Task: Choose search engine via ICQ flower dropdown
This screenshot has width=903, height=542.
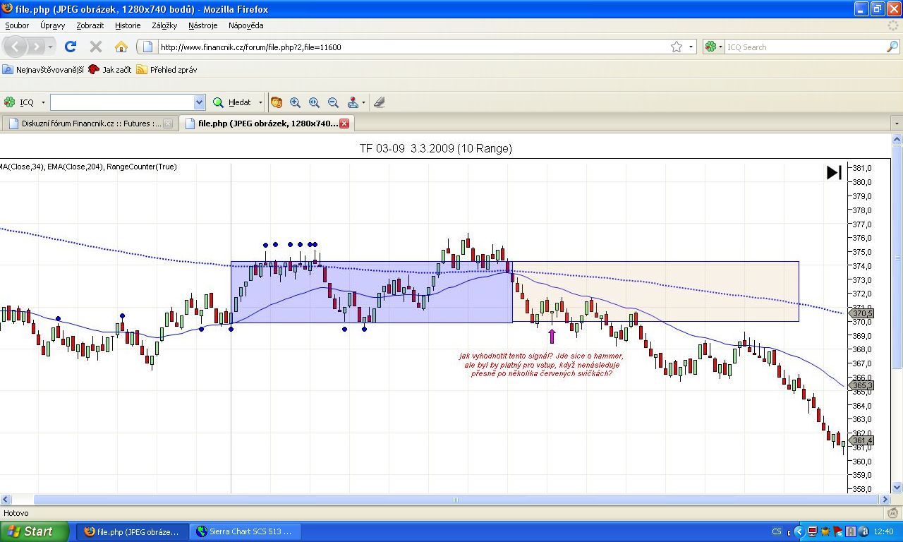Action: (x=714, y=47)
